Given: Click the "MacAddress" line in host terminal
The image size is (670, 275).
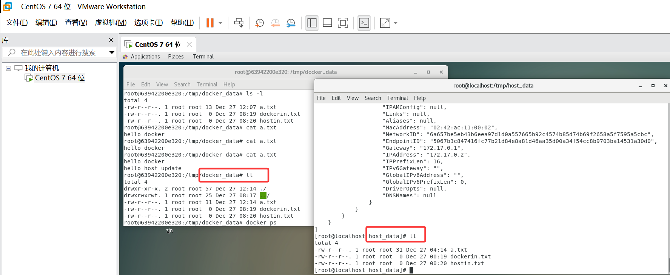Looking at the screenshot, I should coord(440,128).
